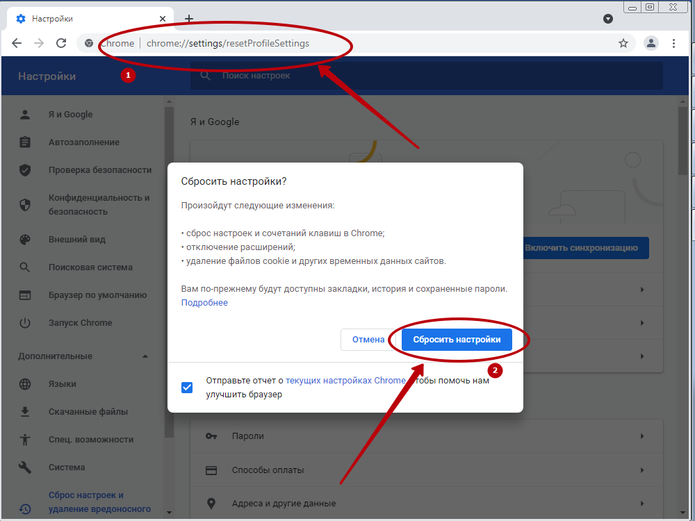
Task: Click the Отмена button
Action: (x=368, y=340)
